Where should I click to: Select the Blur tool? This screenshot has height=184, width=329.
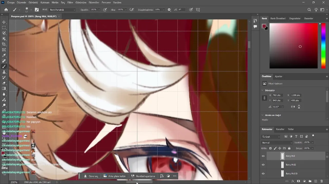point(4,94)
